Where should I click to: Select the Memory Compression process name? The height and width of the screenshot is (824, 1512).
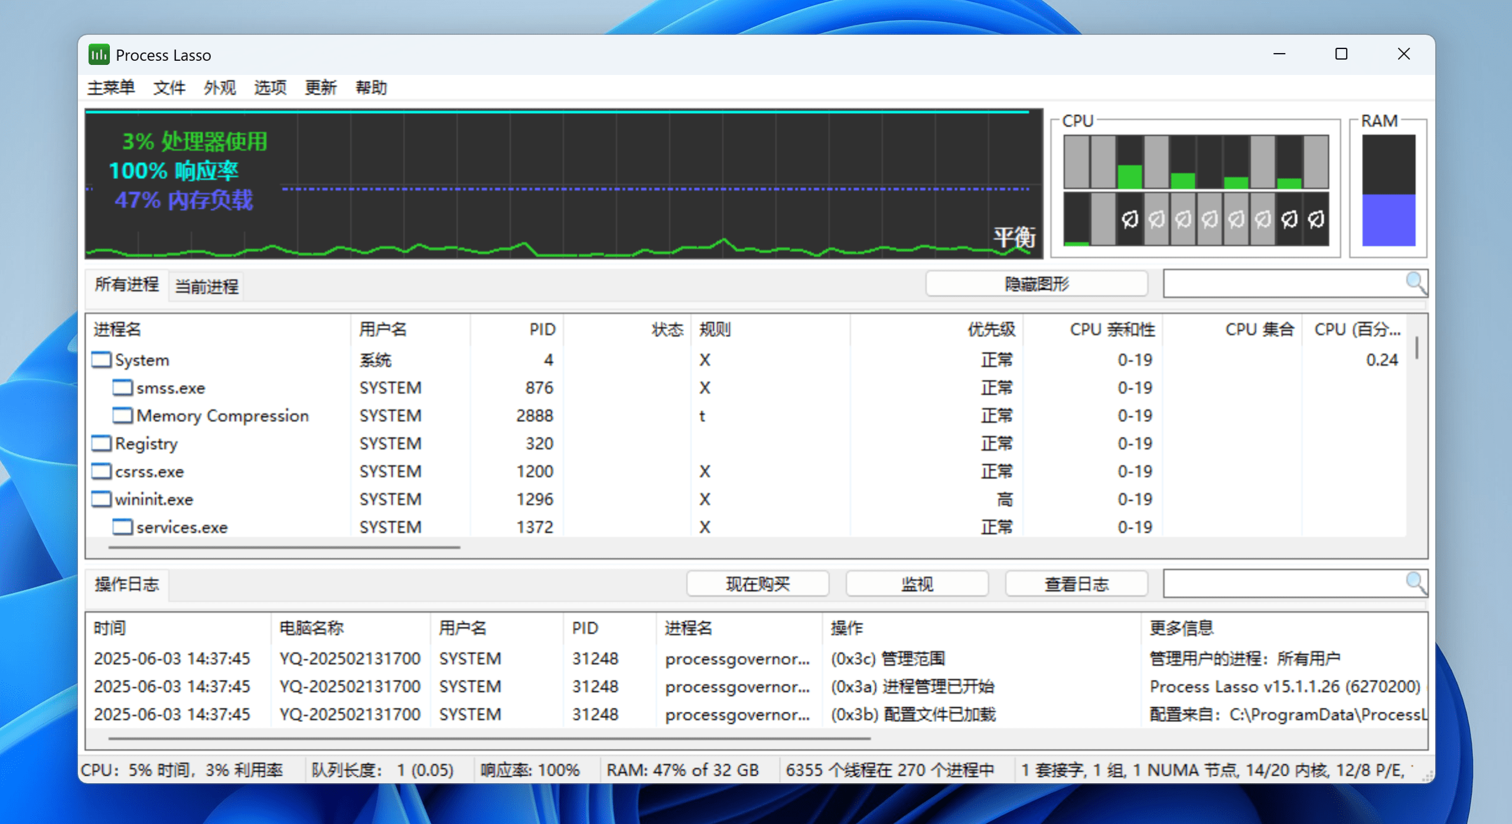(x=223, y=416)
